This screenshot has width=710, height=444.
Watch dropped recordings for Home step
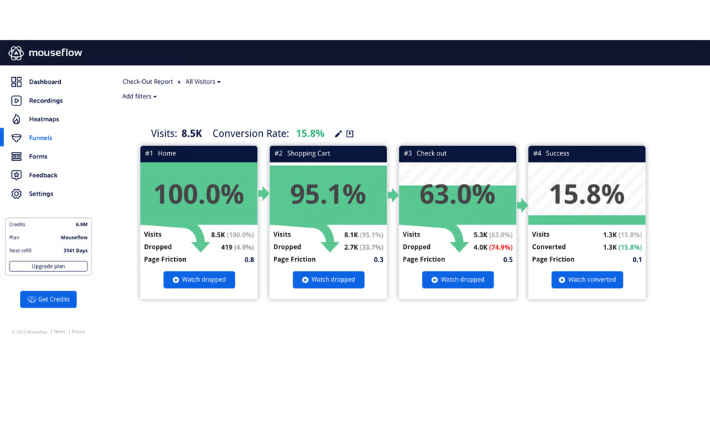pyautogui.click(x=199, y=280)
